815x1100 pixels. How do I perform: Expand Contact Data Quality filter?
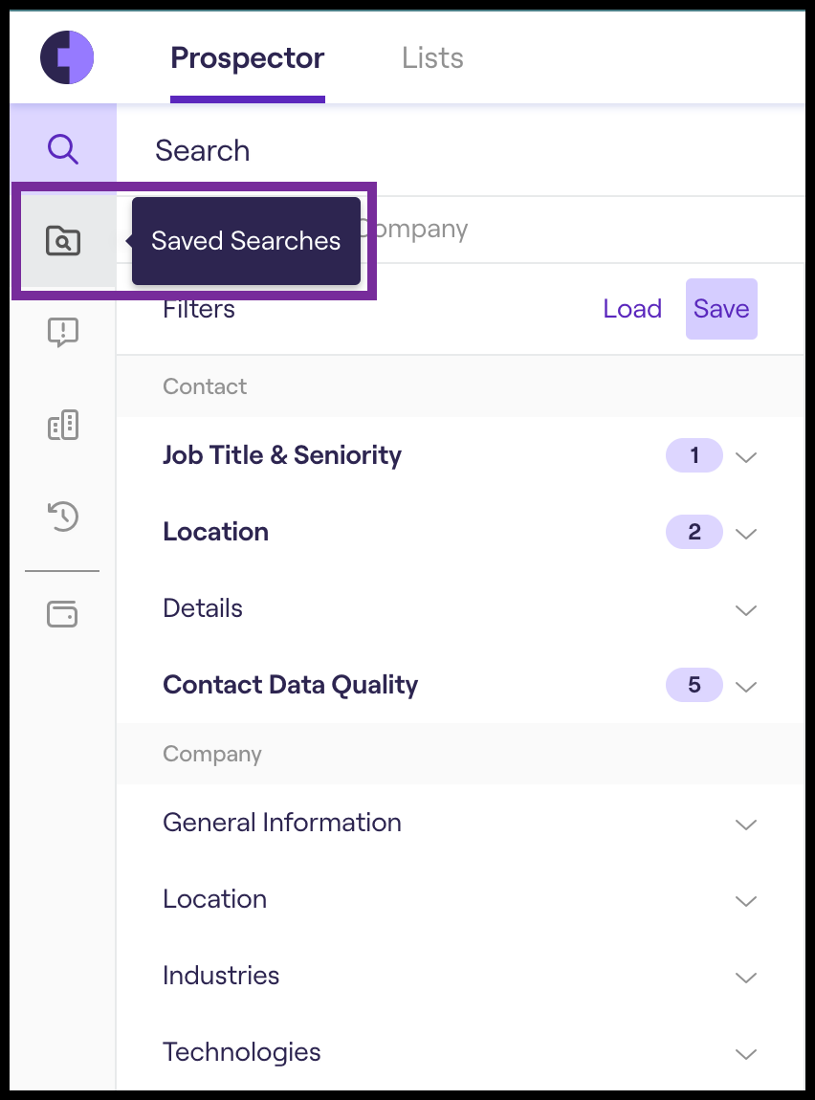(x=746, y=686)
